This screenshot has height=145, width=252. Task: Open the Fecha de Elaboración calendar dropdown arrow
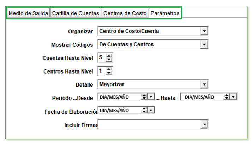coord(151,110)
